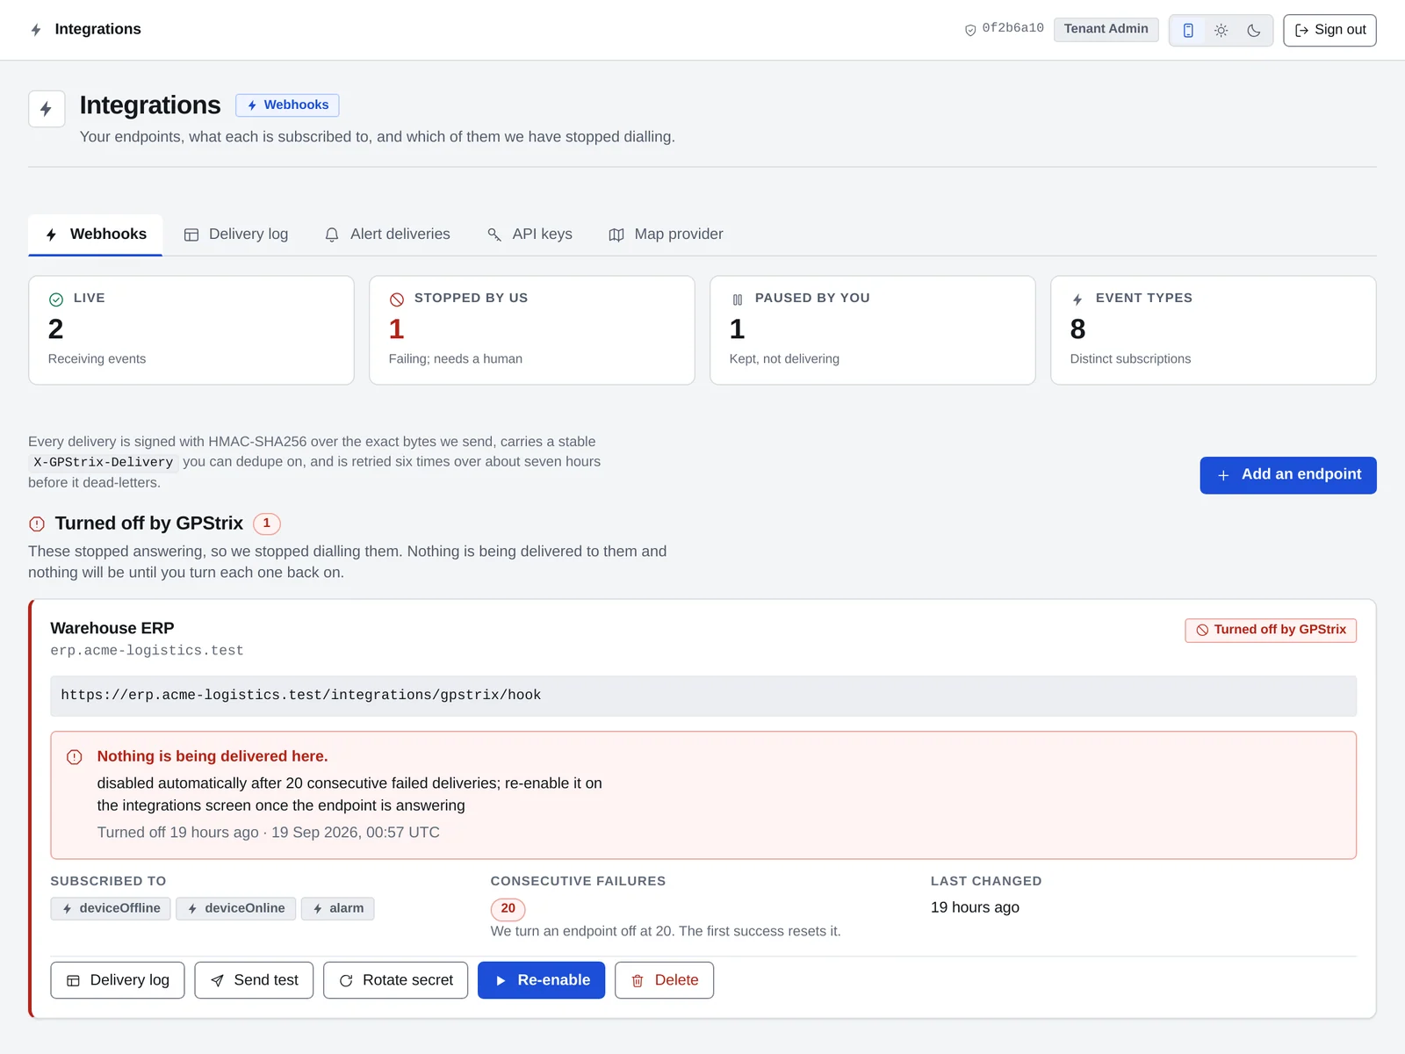The width and height of the screenshot is (1405, 1054).
Task: Click the Add an endpoint button
Action: pyautogui.click(x=1288, y=475)
